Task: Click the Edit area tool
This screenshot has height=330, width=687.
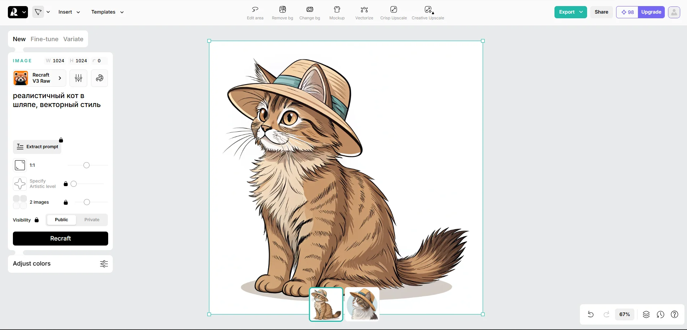Action: [x=255, y=13]
